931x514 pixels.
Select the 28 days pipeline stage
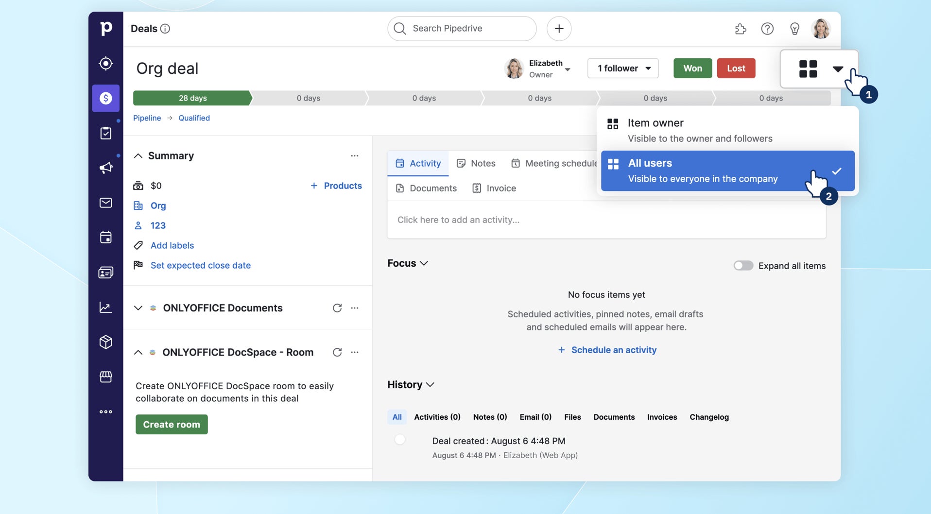click(192, 98)
